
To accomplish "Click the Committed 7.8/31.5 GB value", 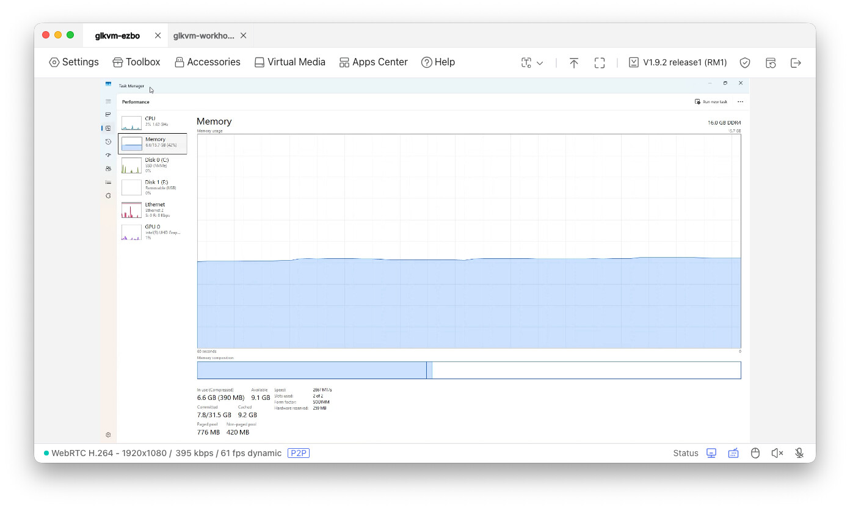I will (214, 415).
